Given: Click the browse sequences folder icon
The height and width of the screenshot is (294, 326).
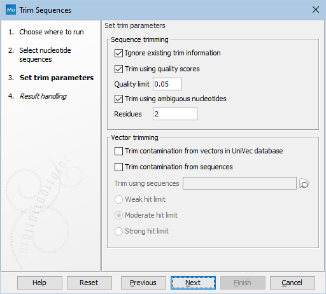Looking at the screenshot, I should click(x=304, y=183).
